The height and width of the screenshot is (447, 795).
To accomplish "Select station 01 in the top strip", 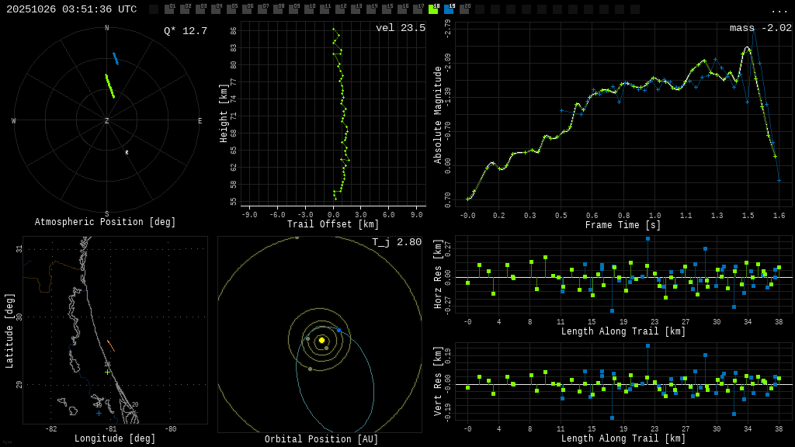I will click(169, 9).
